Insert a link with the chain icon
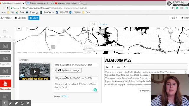Viewport: 189px width, 106px height. (x=125, y=67)
